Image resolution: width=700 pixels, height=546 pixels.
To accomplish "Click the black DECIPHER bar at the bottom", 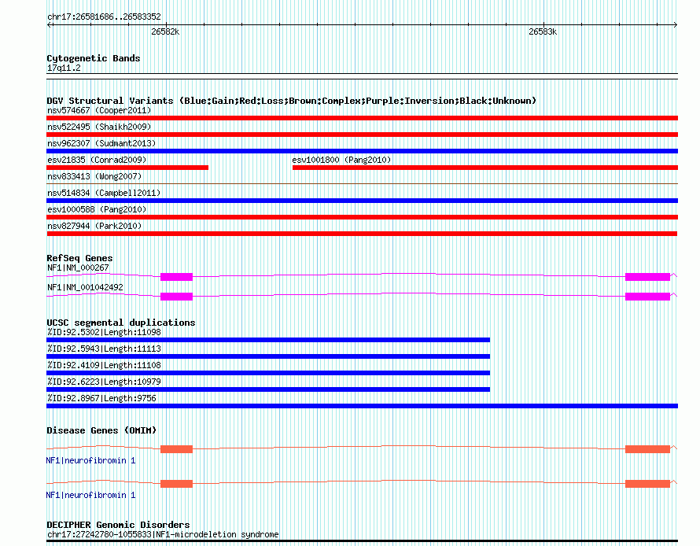I will pos(362,541).
